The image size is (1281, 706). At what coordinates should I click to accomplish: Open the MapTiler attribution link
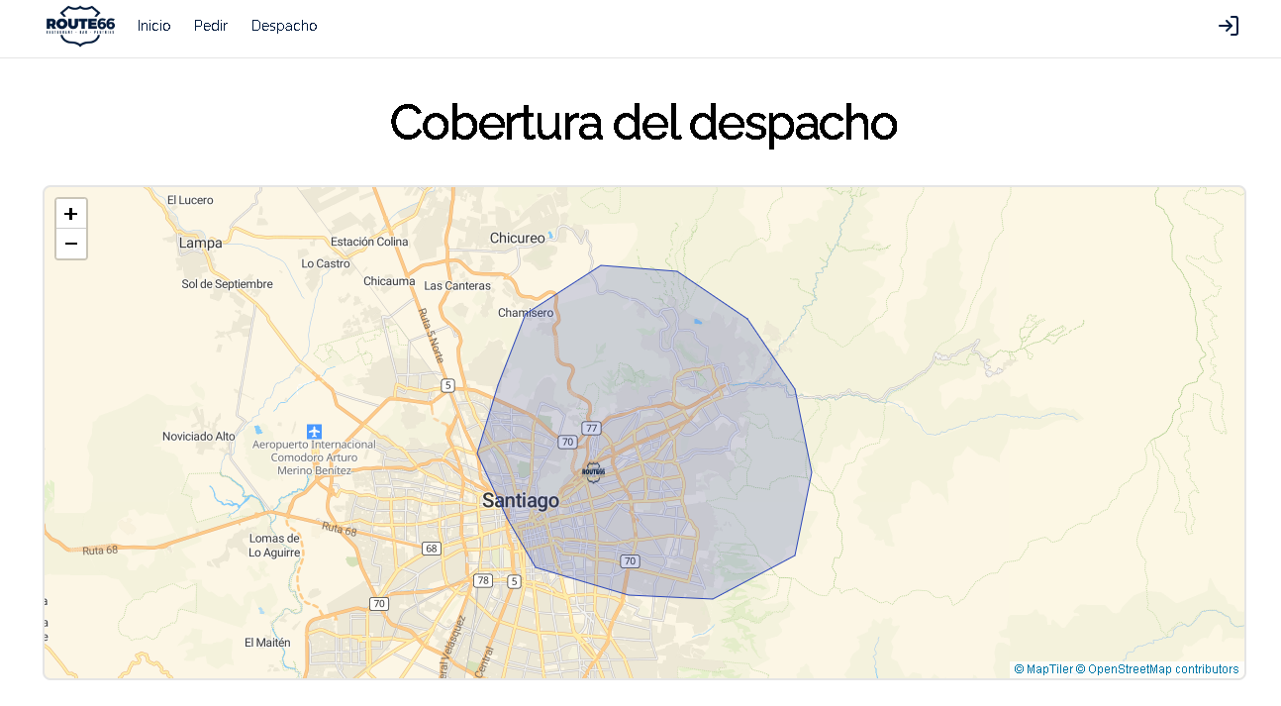pyautogui.click(x=1043, y=669)
